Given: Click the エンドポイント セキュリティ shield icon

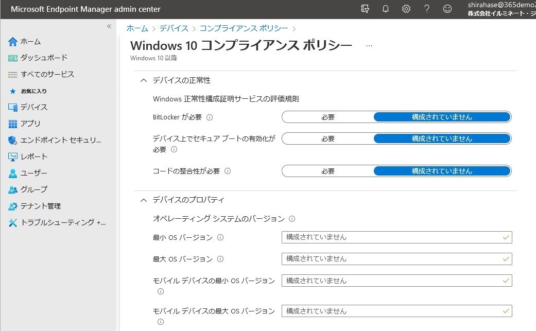Looking at the screenshot, I should (13, 141).
